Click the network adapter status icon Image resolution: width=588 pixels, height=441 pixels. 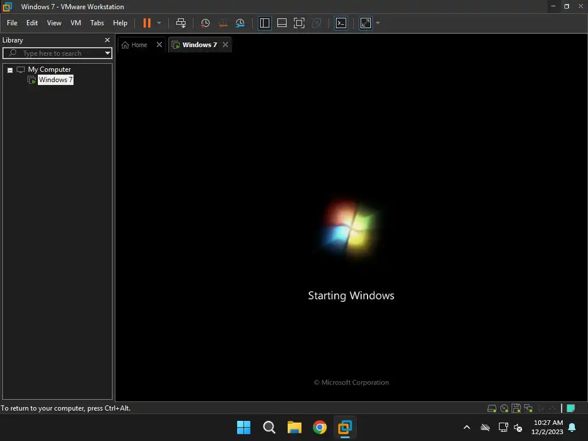pos(528,408)
